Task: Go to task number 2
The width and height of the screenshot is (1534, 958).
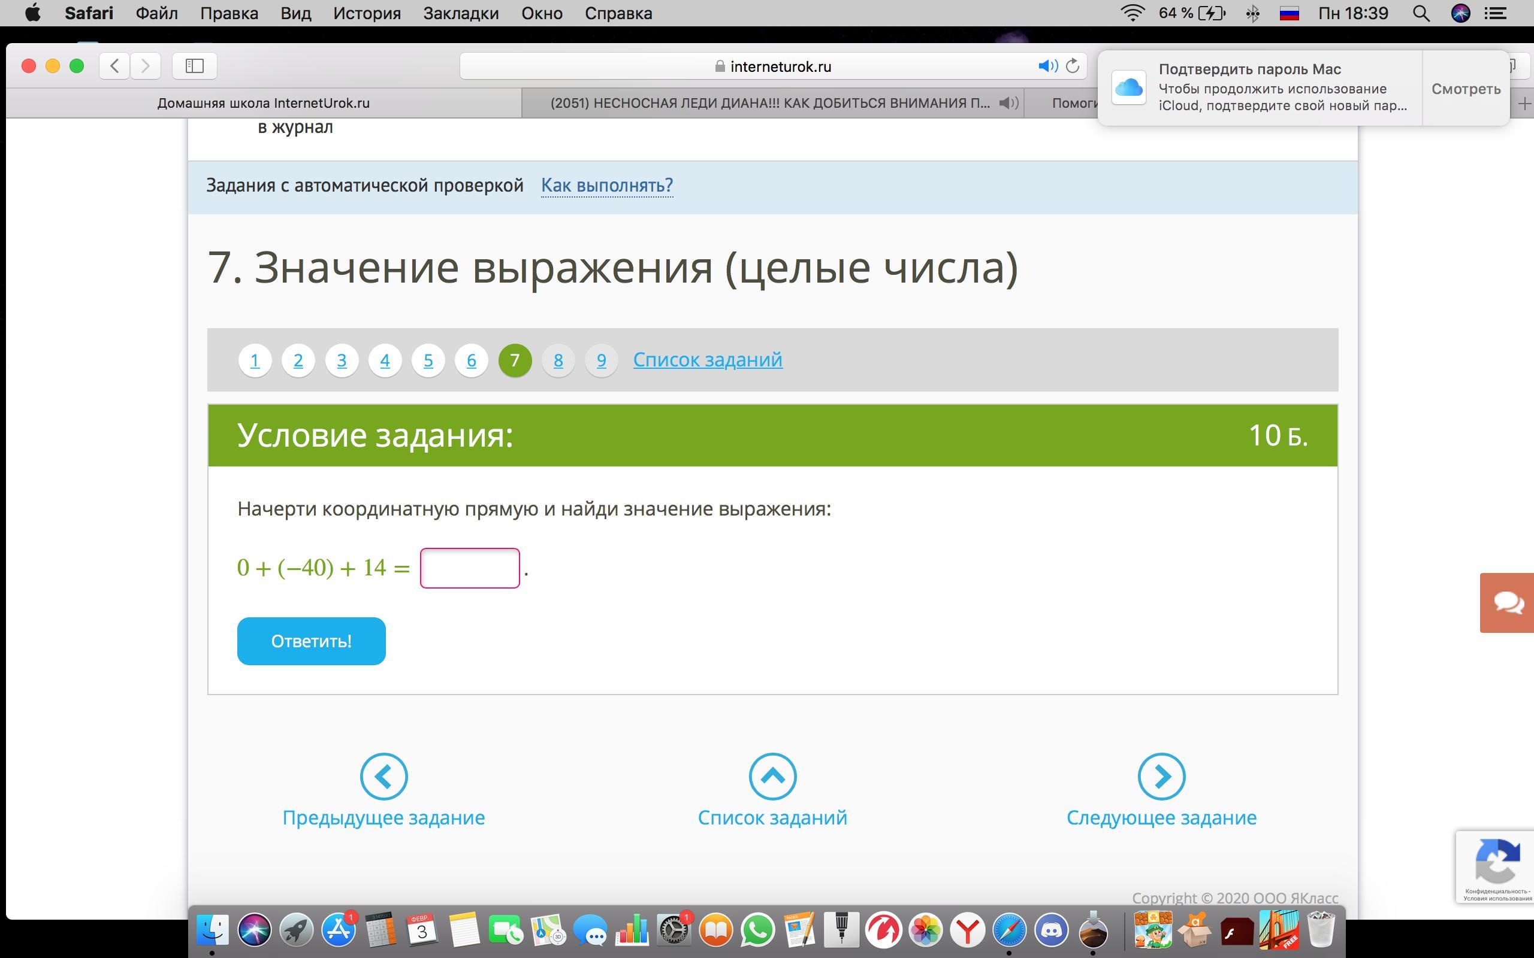Action: 298,360
